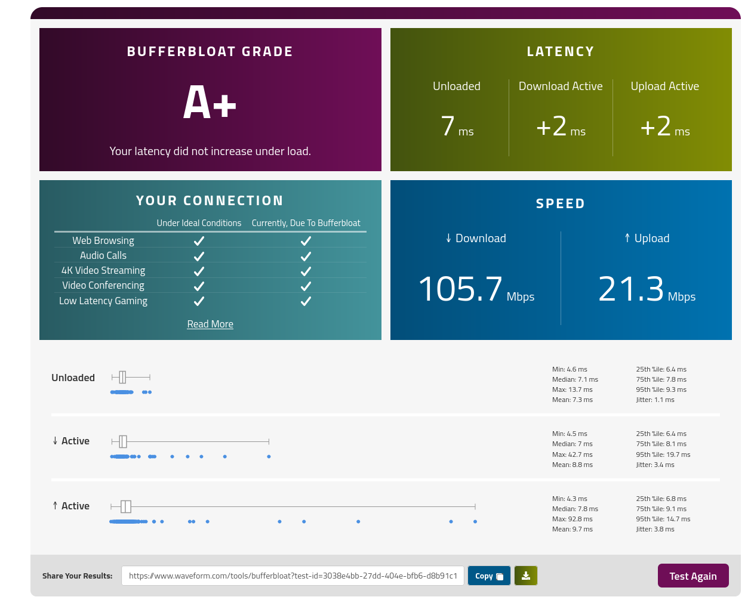Select the share results URL field
Image resolution: width=754 pixels, height=606 pixels.
(293, 576)
